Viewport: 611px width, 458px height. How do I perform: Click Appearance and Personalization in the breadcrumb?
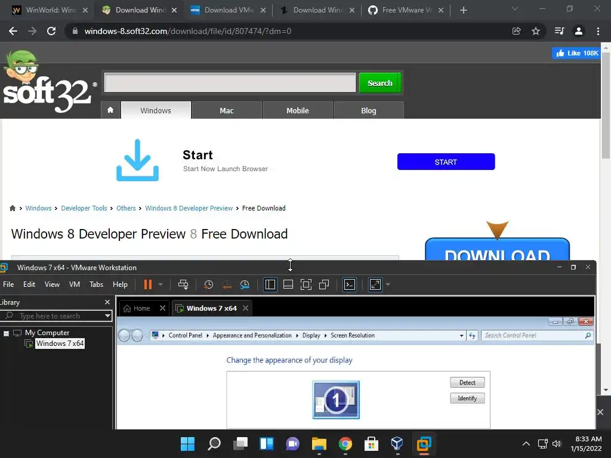[252, 335]
